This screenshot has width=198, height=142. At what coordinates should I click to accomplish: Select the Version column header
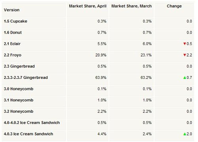point(11,10)
